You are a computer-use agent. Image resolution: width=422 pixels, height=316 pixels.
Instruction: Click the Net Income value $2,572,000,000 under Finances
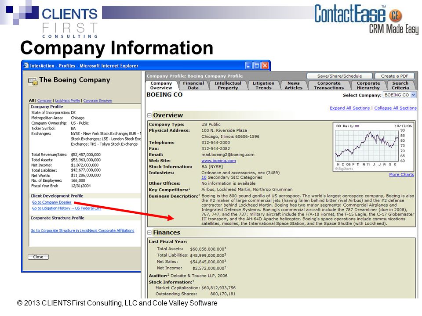coord(209,268)
